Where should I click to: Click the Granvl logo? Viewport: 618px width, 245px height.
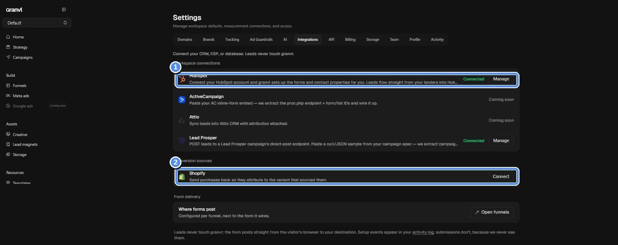point(13,10)
